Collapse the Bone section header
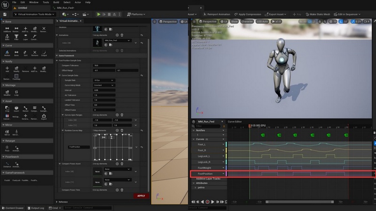 [8, 21]
